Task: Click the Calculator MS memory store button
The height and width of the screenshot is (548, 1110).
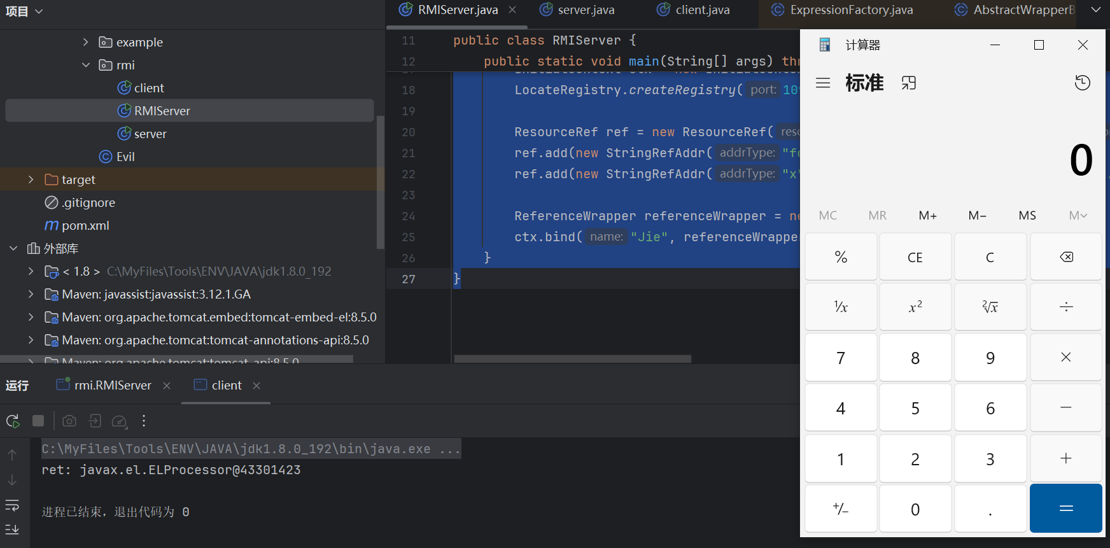Action: (1027, 216)
